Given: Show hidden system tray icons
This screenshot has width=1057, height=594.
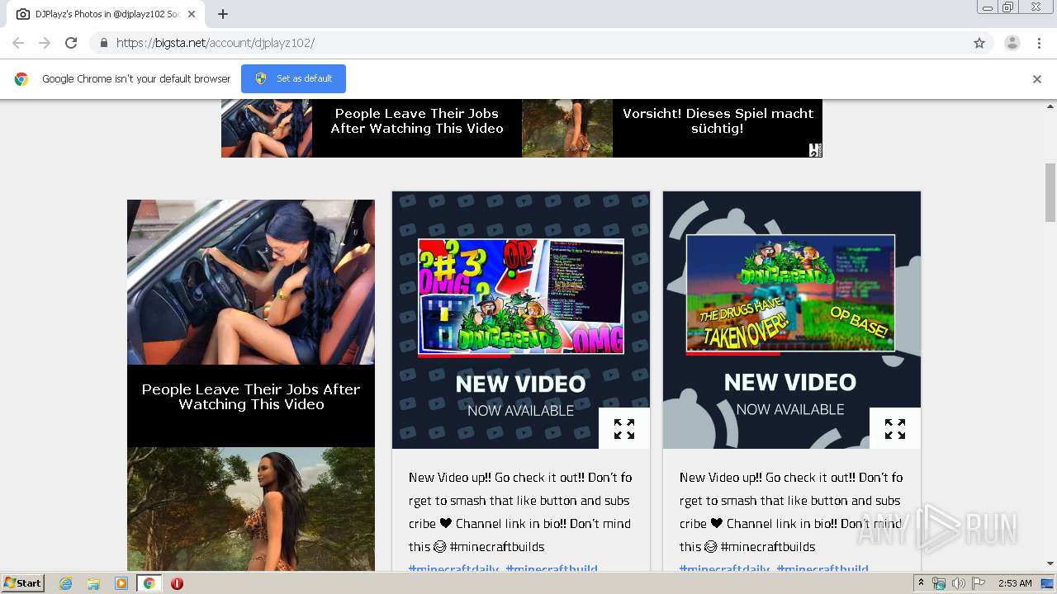Looking at the screenshot, I should (921, 583).
